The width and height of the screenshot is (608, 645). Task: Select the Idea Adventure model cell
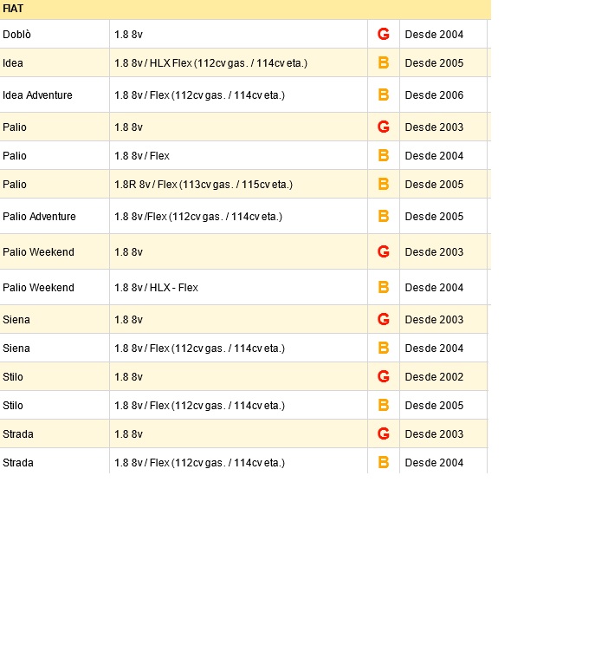coord(37,95)
